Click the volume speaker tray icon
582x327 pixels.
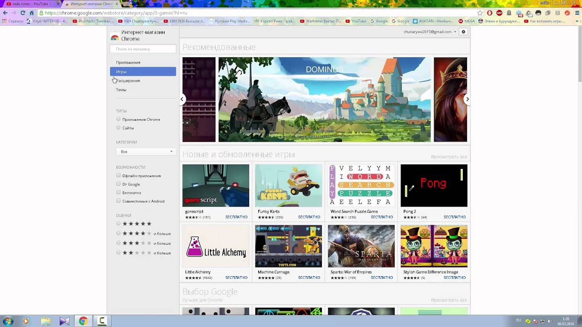[x=550, y=321]
